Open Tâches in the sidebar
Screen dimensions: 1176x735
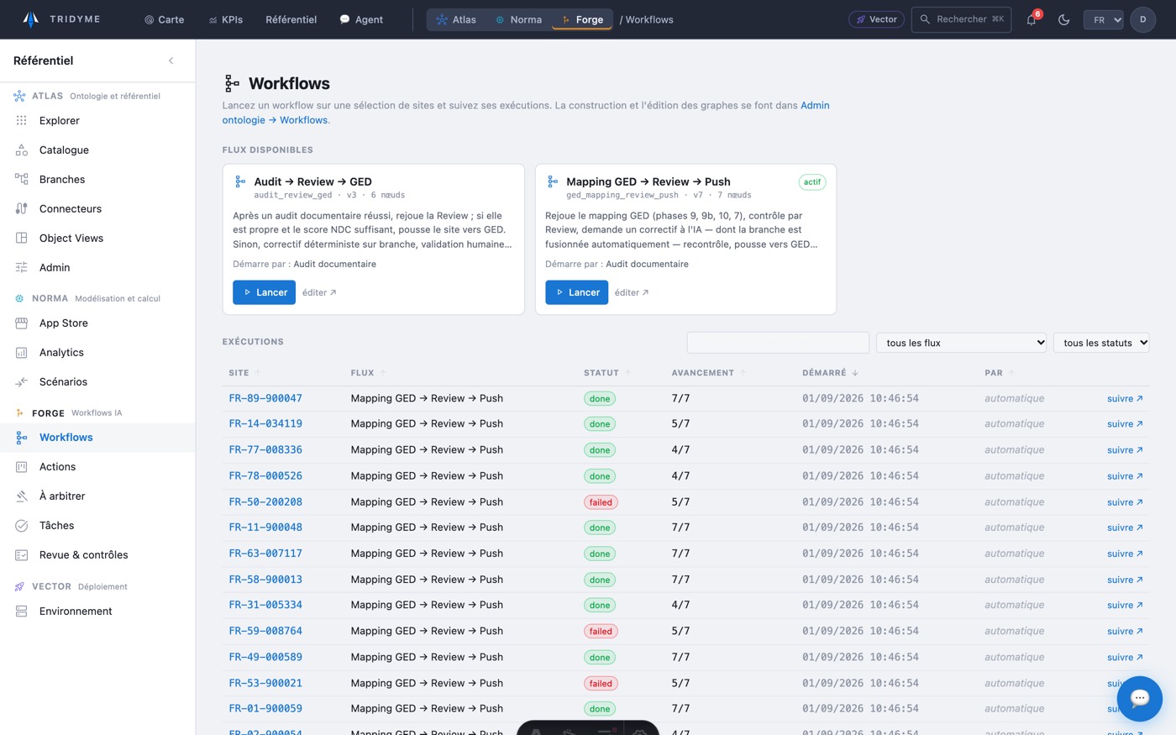[x=97, y=525]
